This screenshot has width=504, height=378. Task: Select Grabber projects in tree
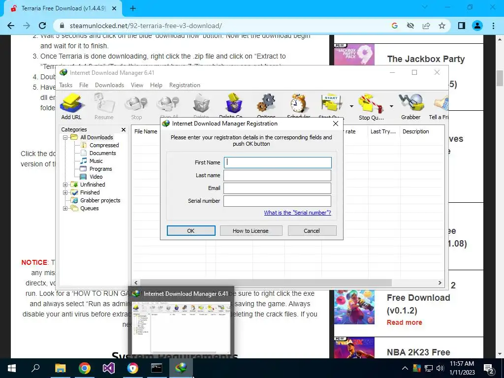[100, 201]
